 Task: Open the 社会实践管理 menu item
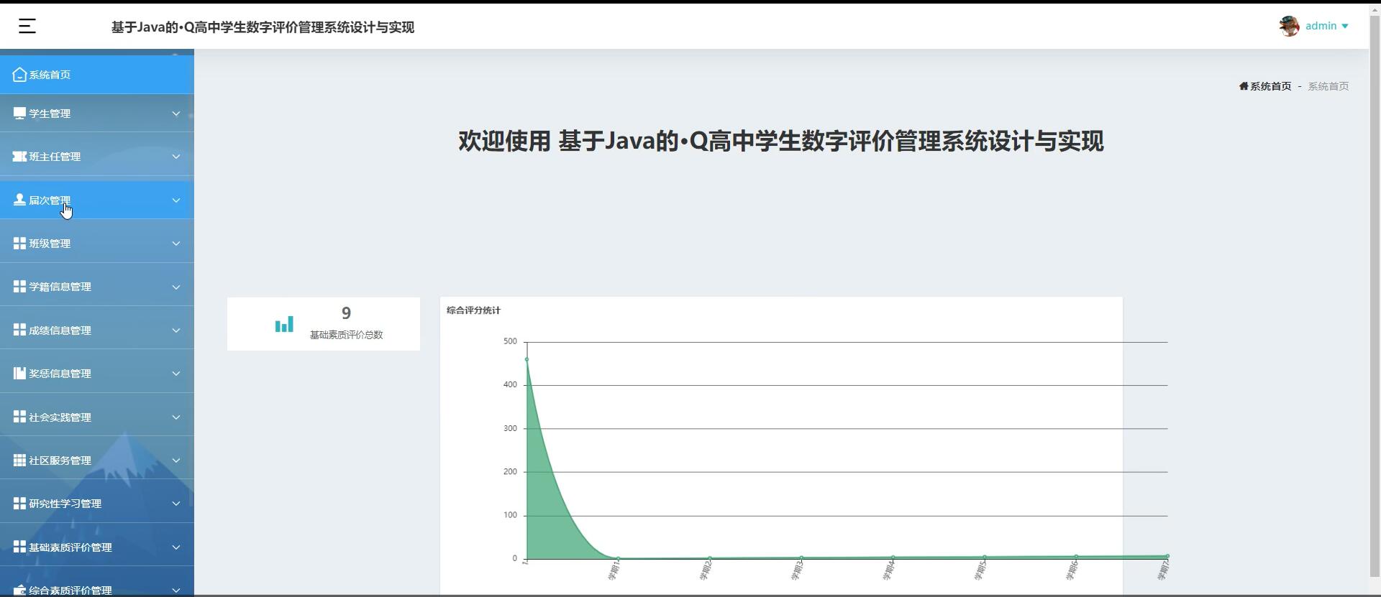(x=97, y=417)
